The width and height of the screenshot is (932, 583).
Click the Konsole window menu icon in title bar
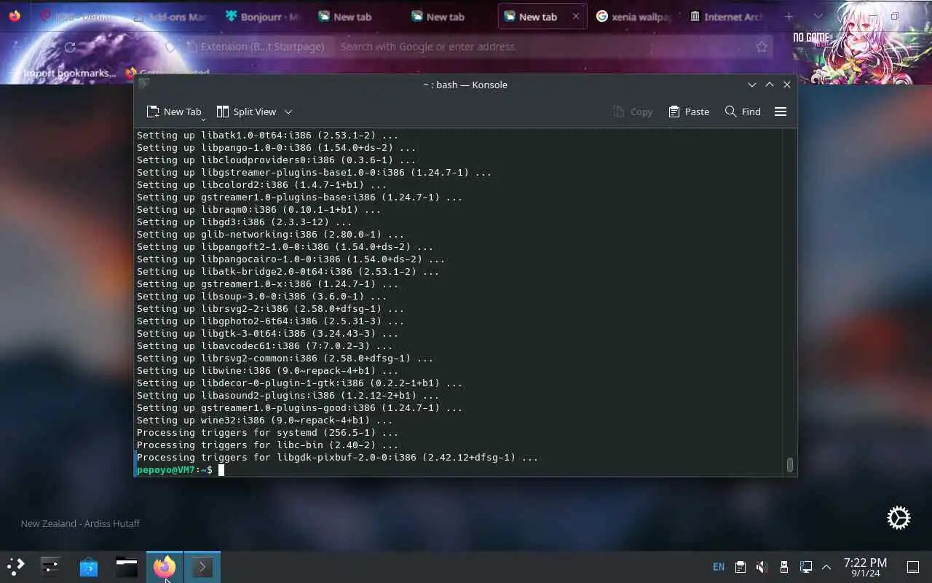click(143, 85)
